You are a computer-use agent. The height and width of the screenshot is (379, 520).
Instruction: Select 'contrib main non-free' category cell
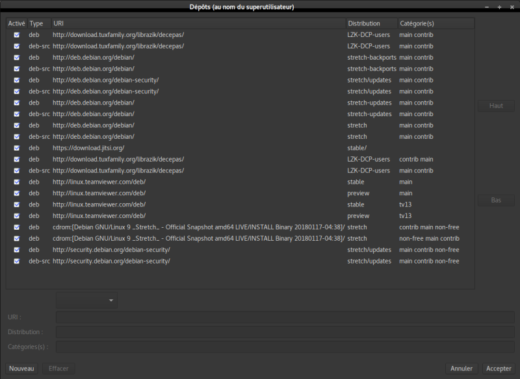click(429, 227)
